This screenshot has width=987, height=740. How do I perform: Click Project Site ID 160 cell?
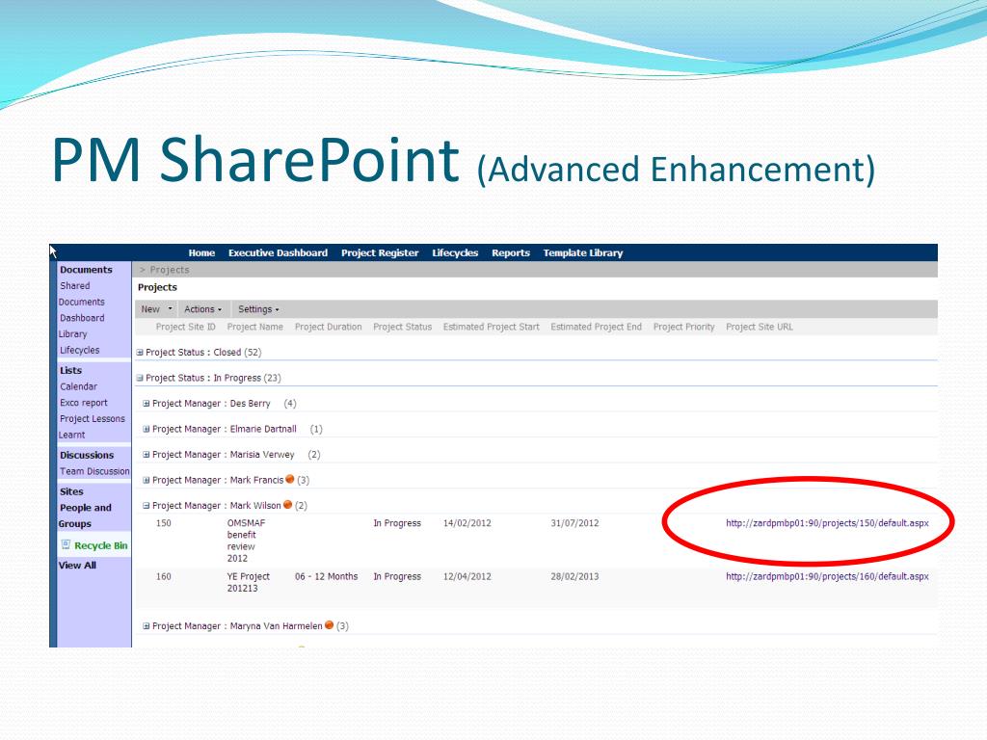163,576
